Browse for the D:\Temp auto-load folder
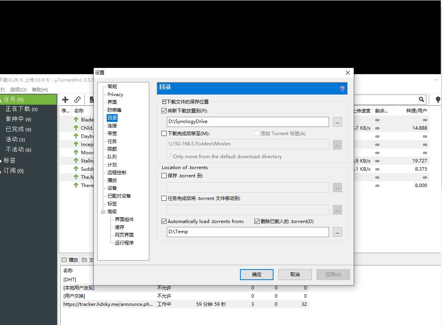The width and height of the screenshot is (442, 325). [337, 232]
